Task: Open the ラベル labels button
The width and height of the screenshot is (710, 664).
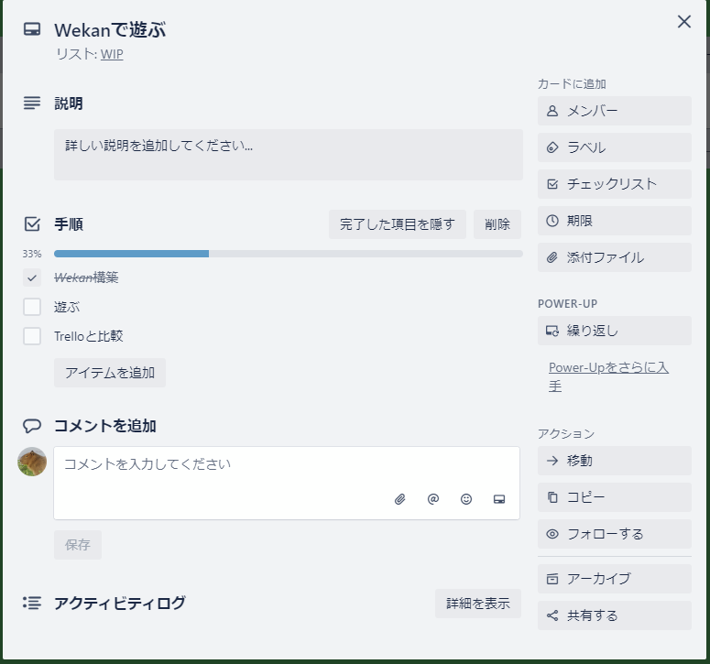Action: click(x=615, y=147)
